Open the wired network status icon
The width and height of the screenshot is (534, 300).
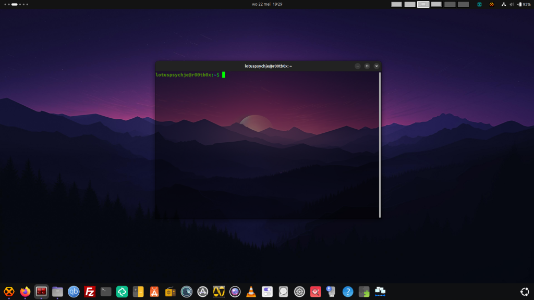[x=503, y=4]
